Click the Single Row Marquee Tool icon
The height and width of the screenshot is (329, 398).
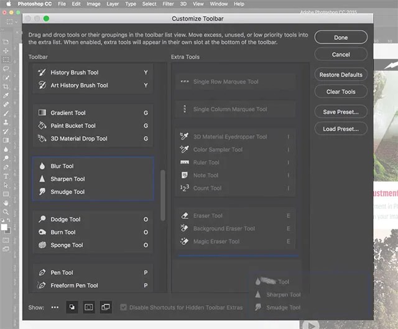coord(185,81)
